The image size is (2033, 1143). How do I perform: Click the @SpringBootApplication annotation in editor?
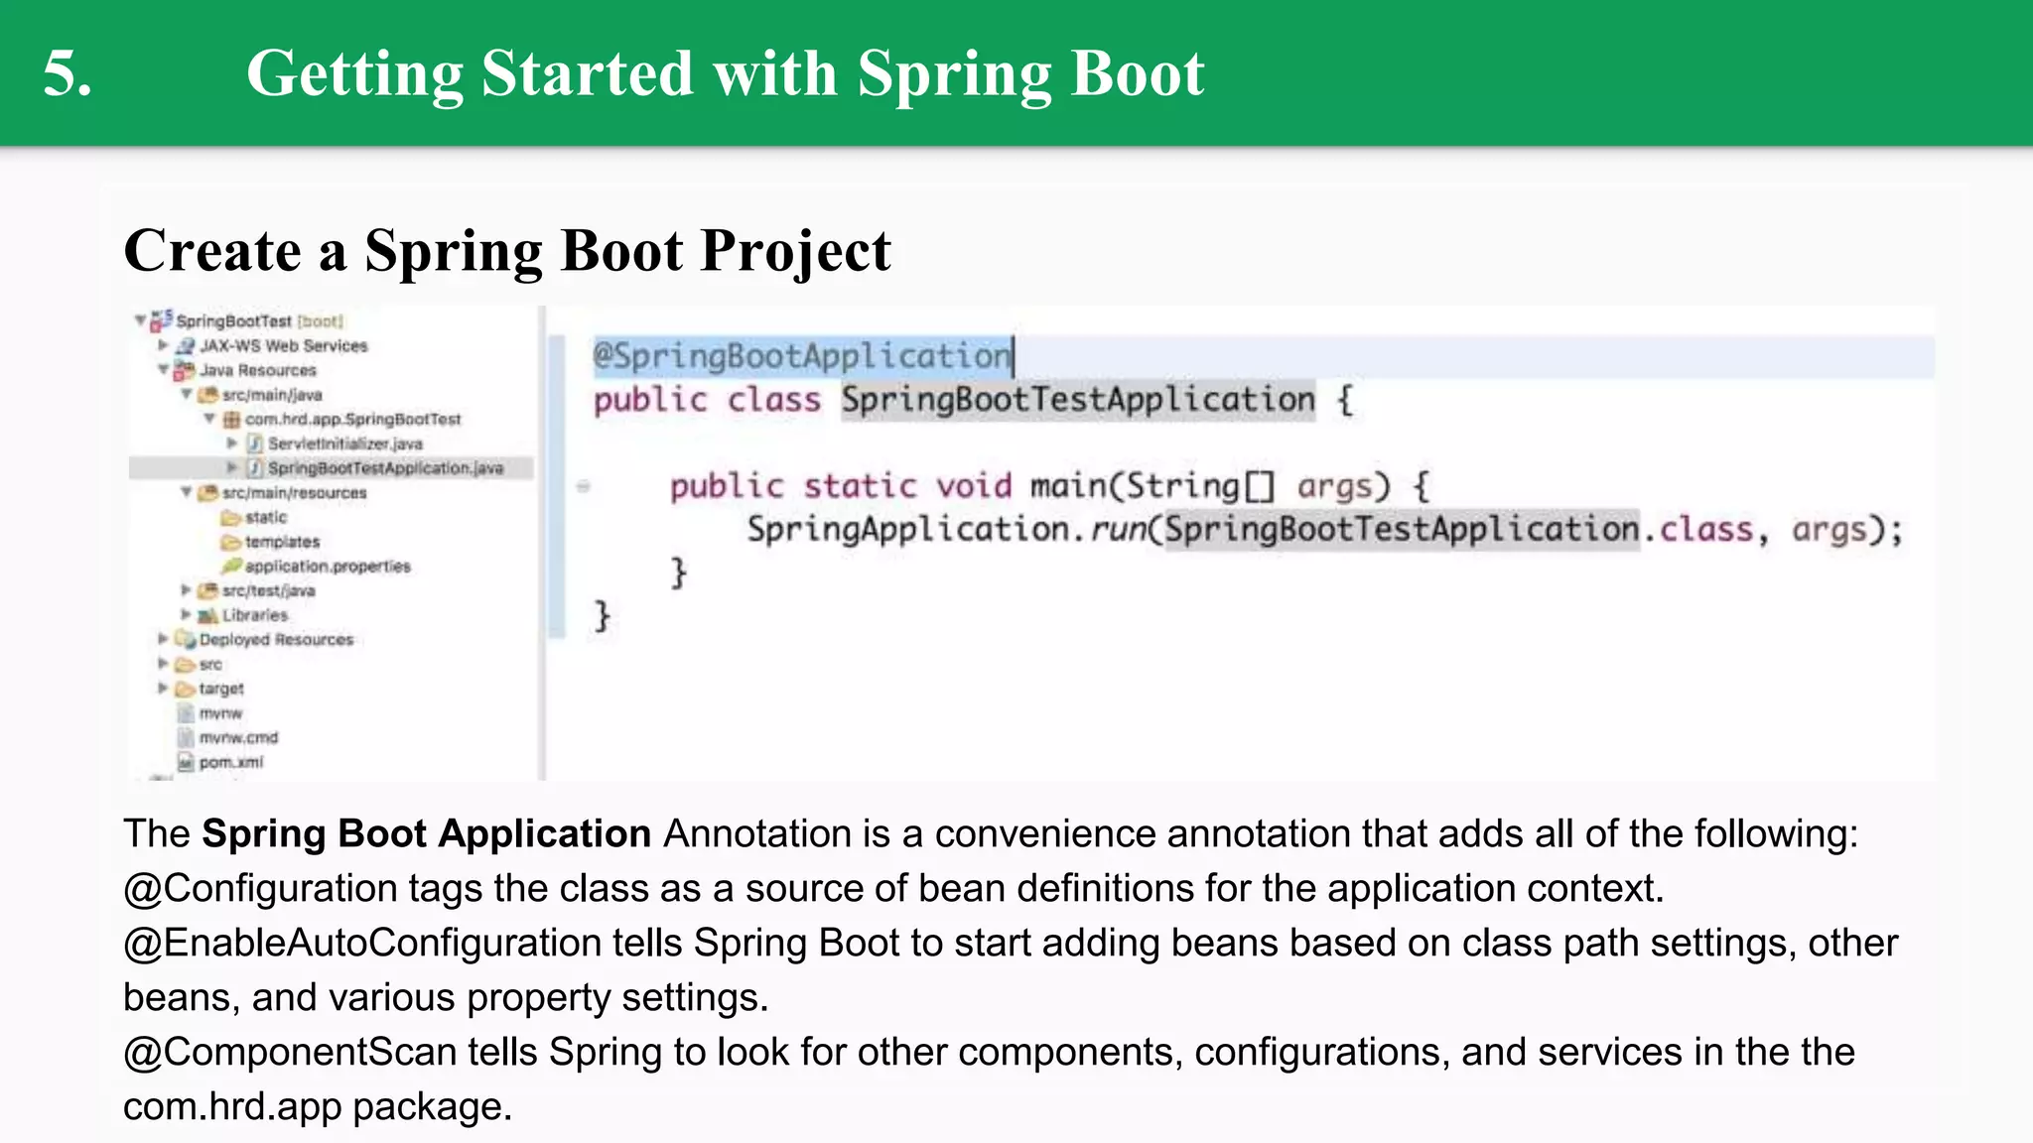800,356
